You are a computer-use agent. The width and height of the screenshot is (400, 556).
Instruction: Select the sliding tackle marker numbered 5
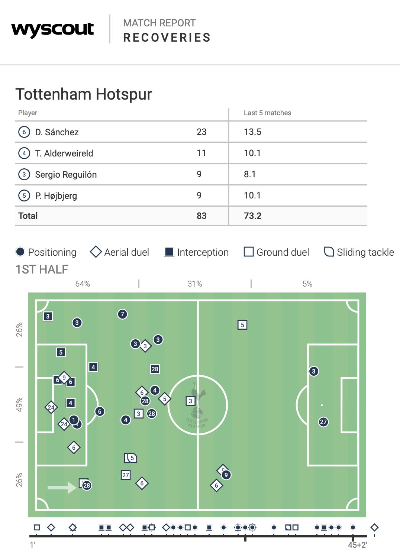[x=131, y=458]
